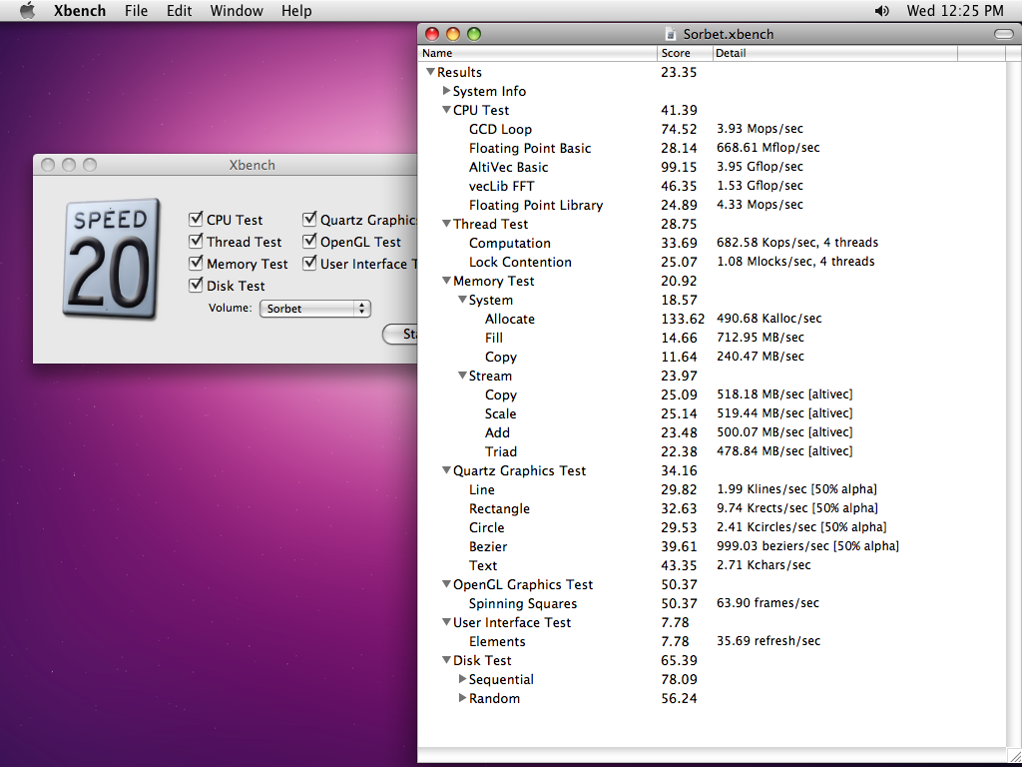
Task: Collapse the Results tree root
Action: point(430,72)
